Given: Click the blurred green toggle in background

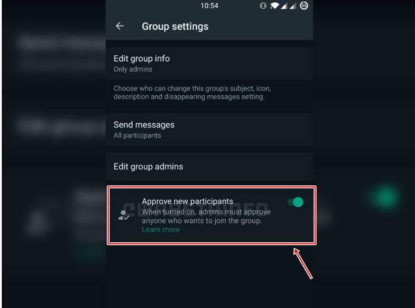Looking at the screenshot, I should [385, 197].
